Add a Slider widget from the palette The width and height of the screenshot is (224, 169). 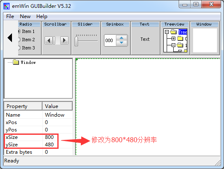click(86, 38)
